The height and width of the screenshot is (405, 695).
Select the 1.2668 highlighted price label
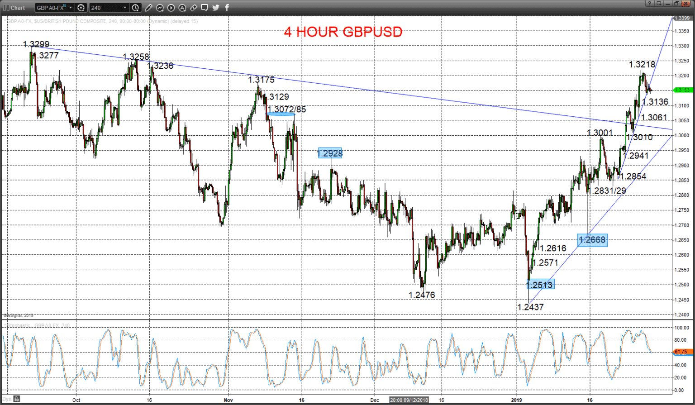(592, 240)
